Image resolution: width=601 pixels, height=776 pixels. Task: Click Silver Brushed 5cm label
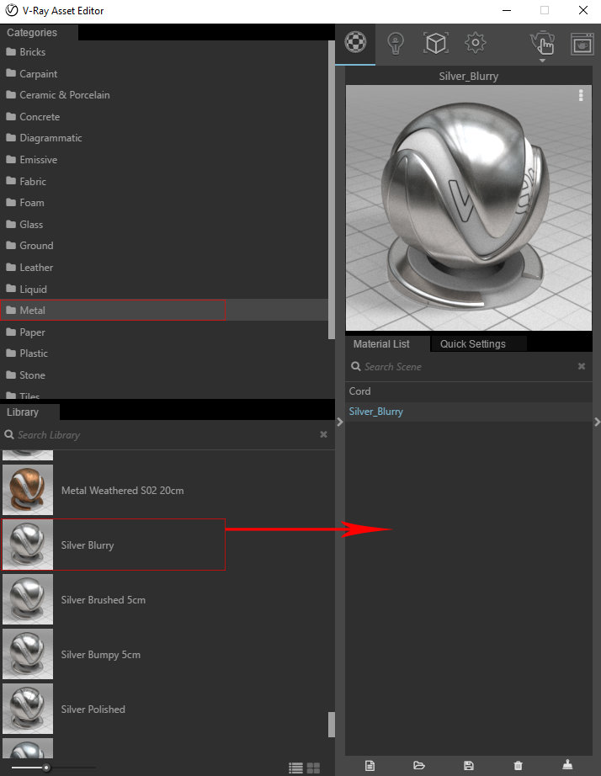pos(103,600)
